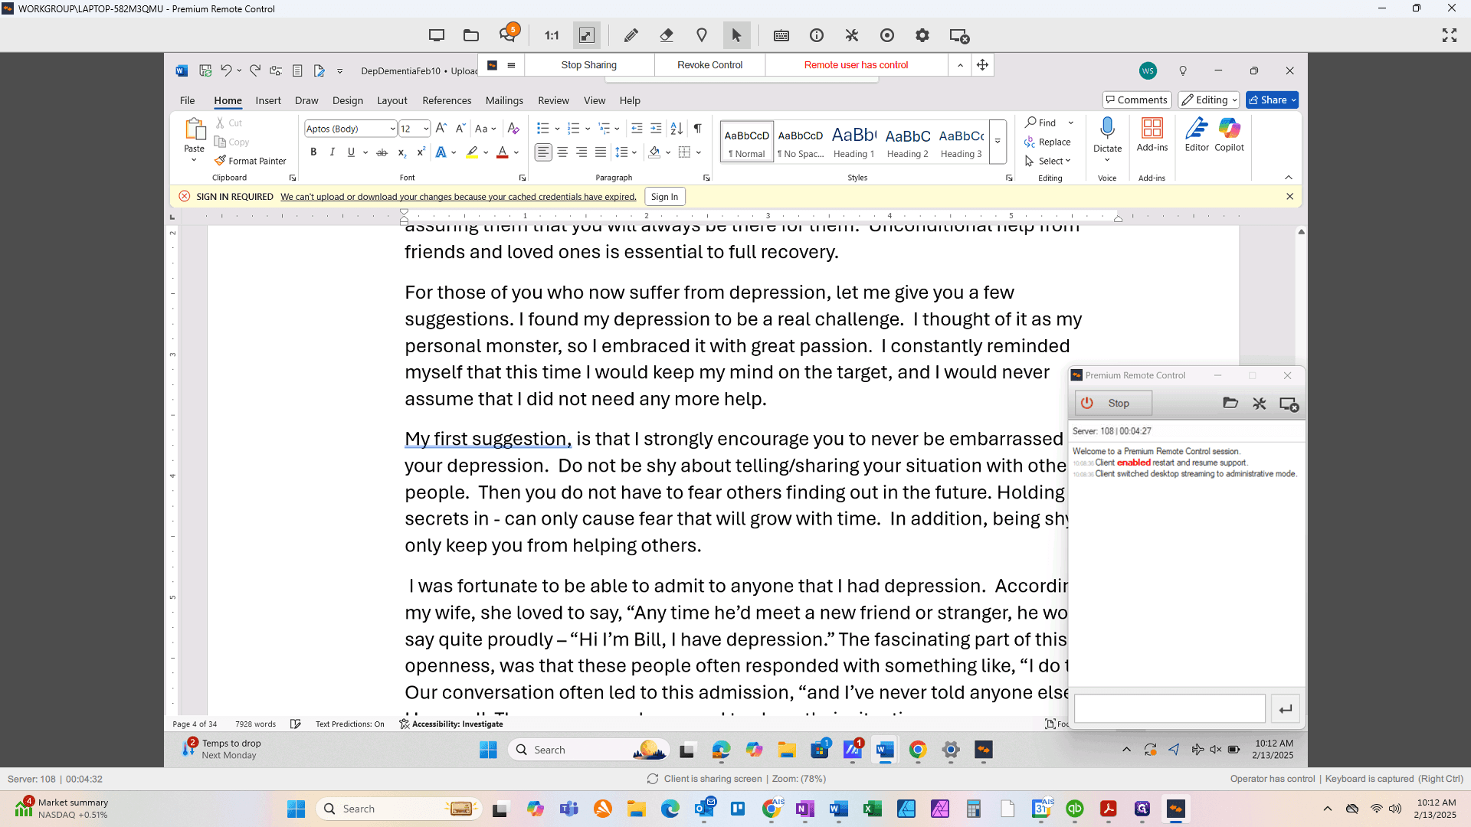Toggle Strikethrough formatting
Screen dimensions: 1471x827
382,152
